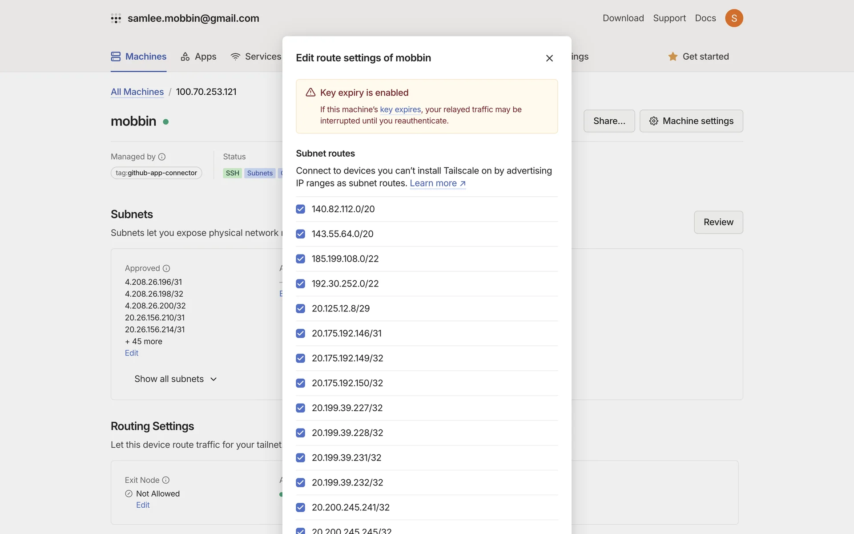The height and width of the screenshot is (534, 854).
Task: Click the Review button
Action: click(718, 222)
